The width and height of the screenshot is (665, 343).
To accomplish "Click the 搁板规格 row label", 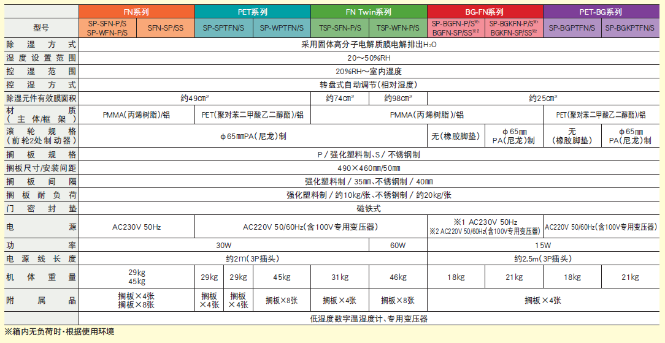I will point(41,155).
